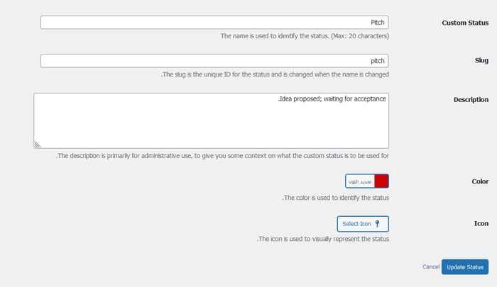Click the Slug field label

click(x=481, y=61)
